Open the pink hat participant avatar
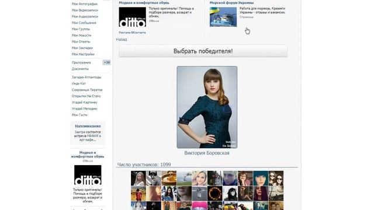Image resolution: width=374 pixels, height=210 pixels. coord(199,205)
